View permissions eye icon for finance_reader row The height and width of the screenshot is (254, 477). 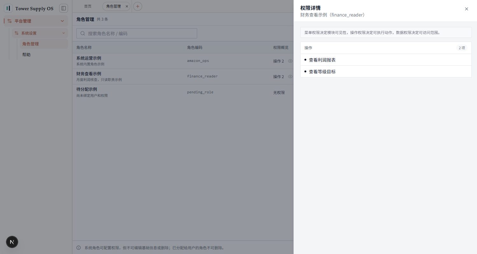pyautogui.click(x=290, y=77)
